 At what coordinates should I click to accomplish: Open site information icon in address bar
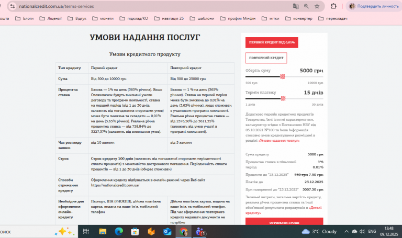[13, 6]
